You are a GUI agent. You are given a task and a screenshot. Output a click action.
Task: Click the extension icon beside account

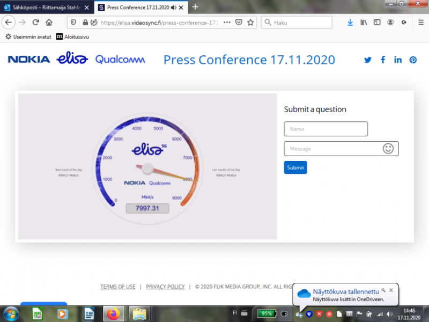click(404, 23)
